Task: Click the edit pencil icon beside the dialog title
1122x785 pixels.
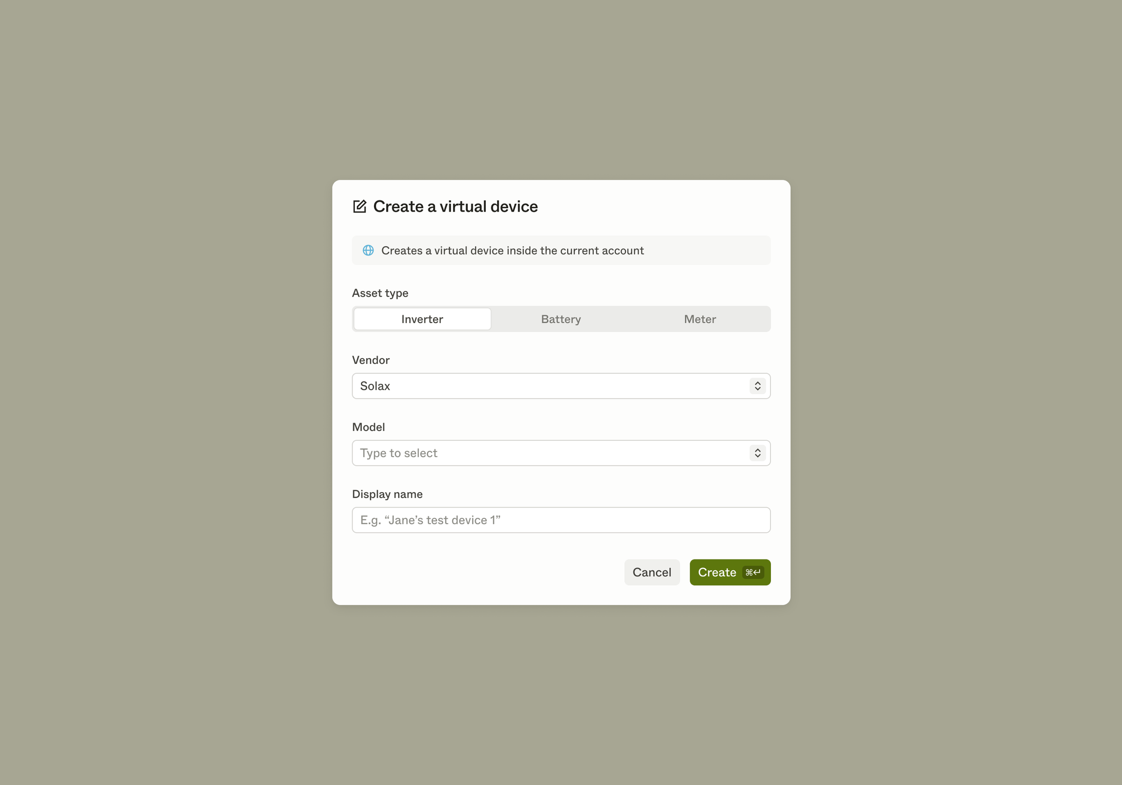Action: tap(360, 206)
